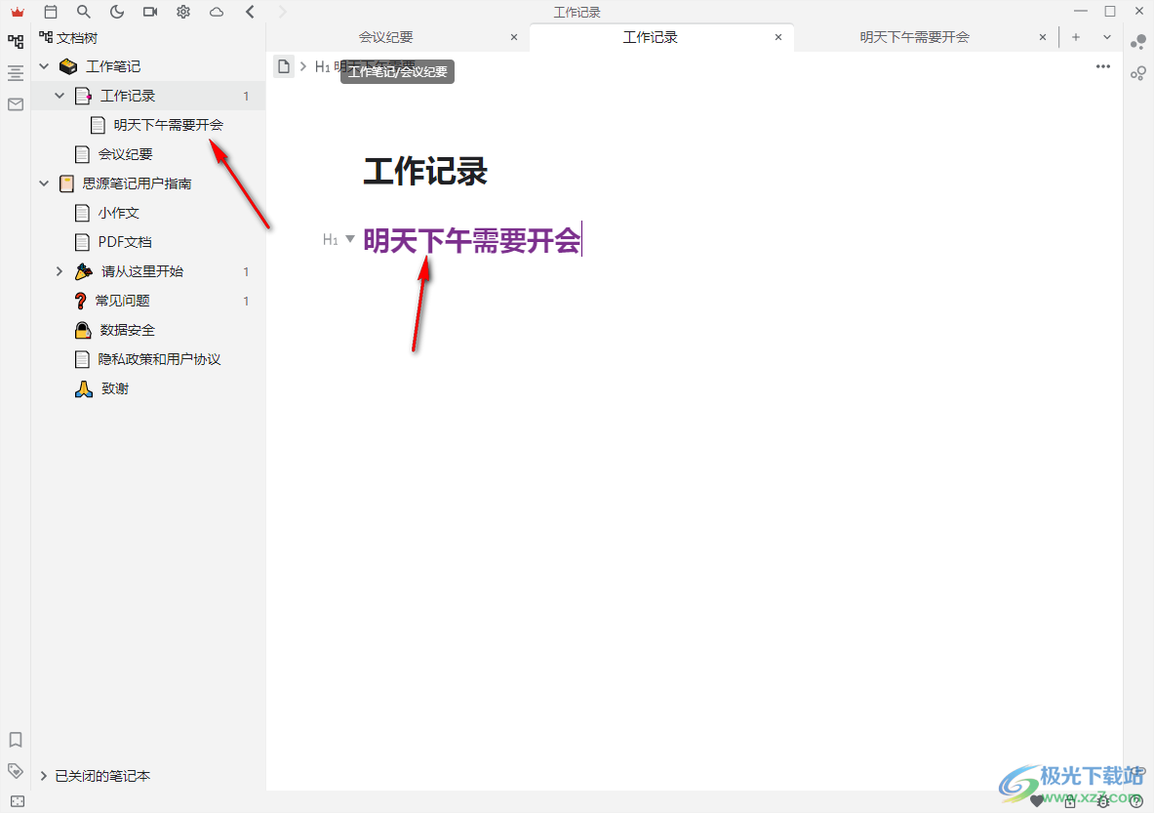The width and height of the screenshot is (1154, 813).
Task: Fold the 明天下午需要开会 heading triangle
Action: (x=350, y=238)
